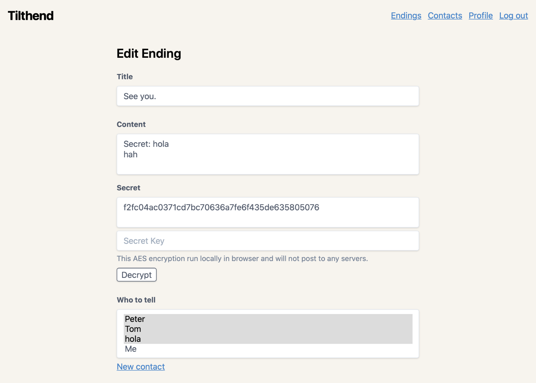
Task: Click into the Content text area
Action: [x=267, y=154]
